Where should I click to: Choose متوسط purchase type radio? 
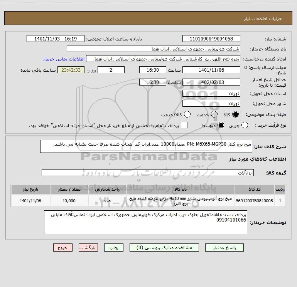tap(221, 125)
